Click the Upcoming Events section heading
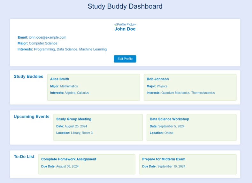 (32, 117)
